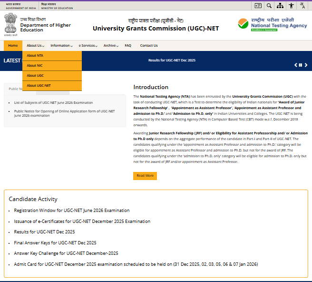Screen dimensions: 312x282
Task: Click the Introduction heading
Action: tap(151, 87)
